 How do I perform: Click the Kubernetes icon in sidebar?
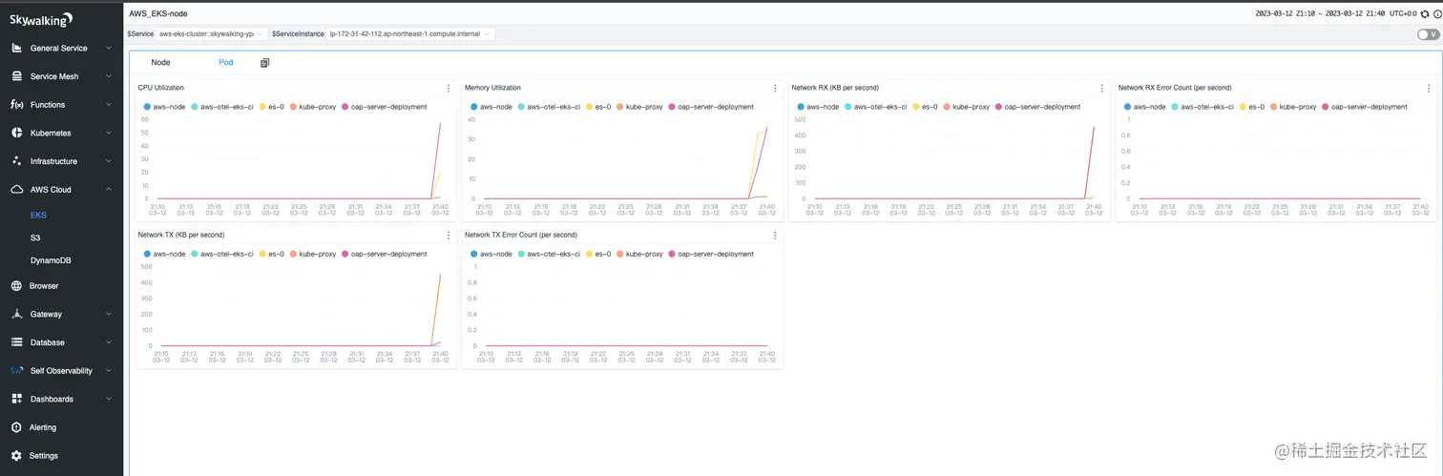(x=17, y=133)
